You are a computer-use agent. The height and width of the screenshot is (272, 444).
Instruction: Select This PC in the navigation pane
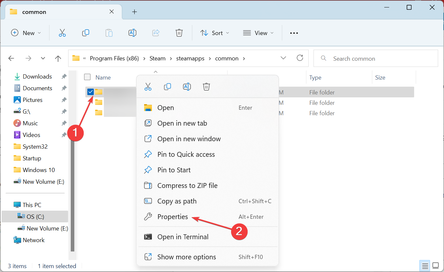click(x=32, y=205)
